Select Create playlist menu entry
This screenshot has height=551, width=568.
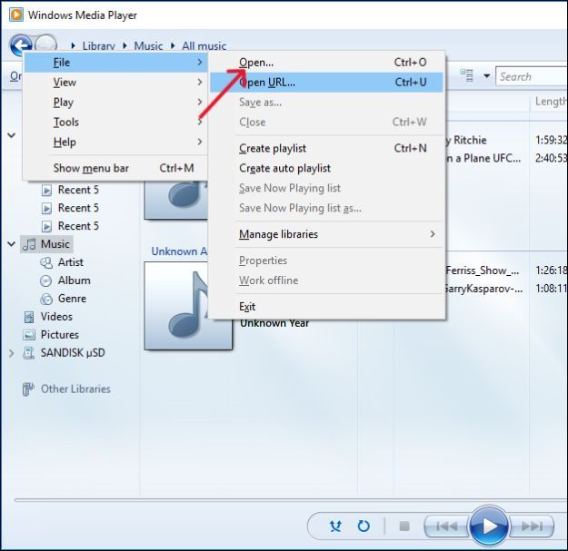273,148
